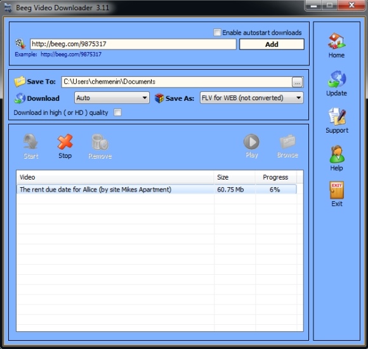368x349 pixels.
Task: Click the Size column header
Action: coord(235,177)
